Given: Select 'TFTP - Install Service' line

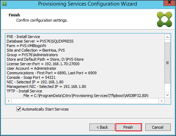Looking at the screenshot, I should pos(24,91).
